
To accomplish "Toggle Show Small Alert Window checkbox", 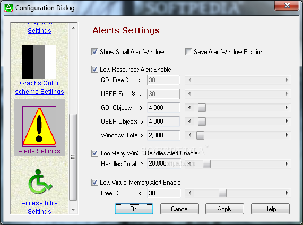I will pyautogui.click(x=94, y=52).
